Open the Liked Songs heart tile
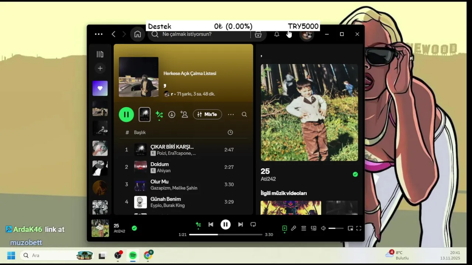Screen dimensions: 472x265 tap(100, 88)
